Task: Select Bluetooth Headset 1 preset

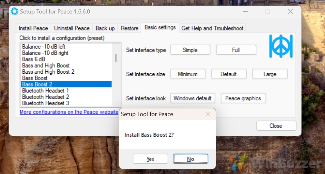Action: tap(45, 90)
